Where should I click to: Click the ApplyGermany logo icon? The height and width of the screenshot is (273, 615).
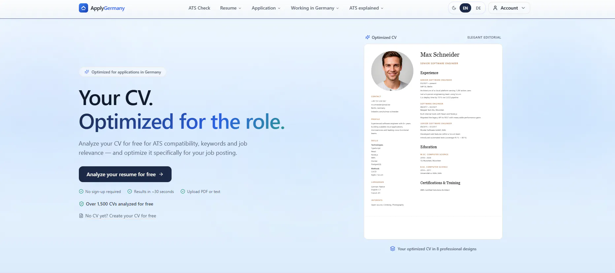click(x=83, y=8)
